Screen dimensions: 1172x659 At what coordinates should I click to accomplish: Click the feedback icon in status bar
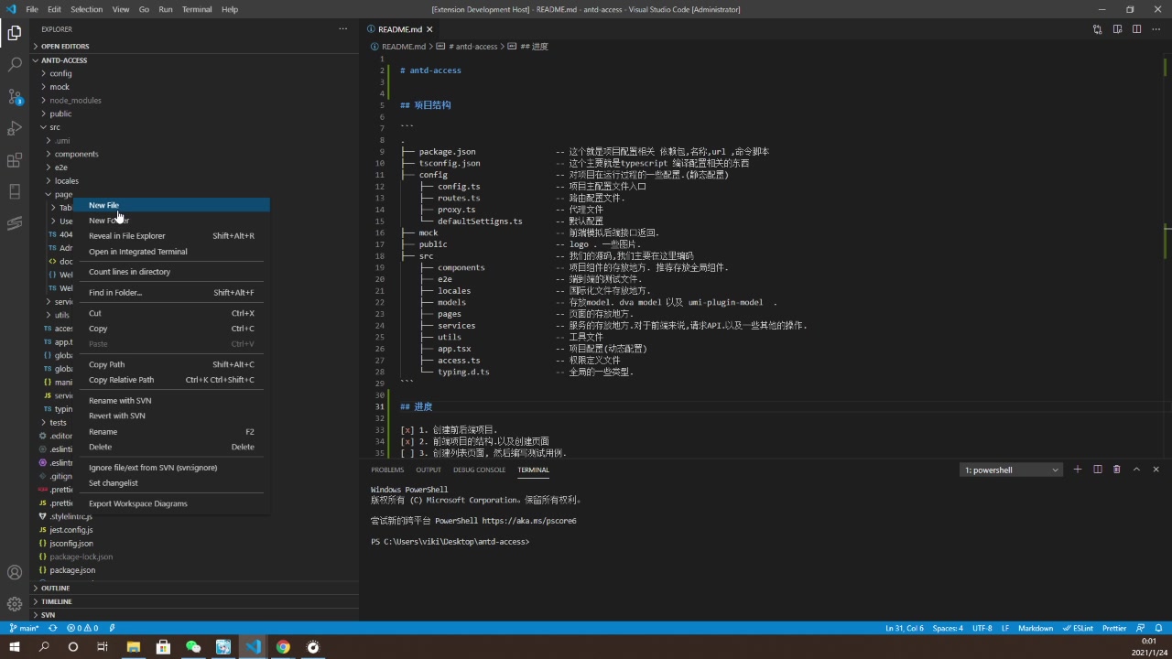(x=1140, y=629)
